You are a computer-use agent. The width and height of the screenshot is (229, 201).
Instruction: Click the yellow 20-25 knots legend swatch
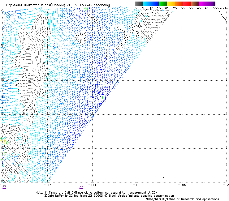click(171, 4)
